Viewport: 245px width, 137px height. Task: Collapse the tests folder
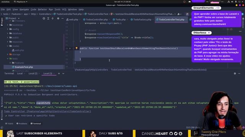[8, 59]
